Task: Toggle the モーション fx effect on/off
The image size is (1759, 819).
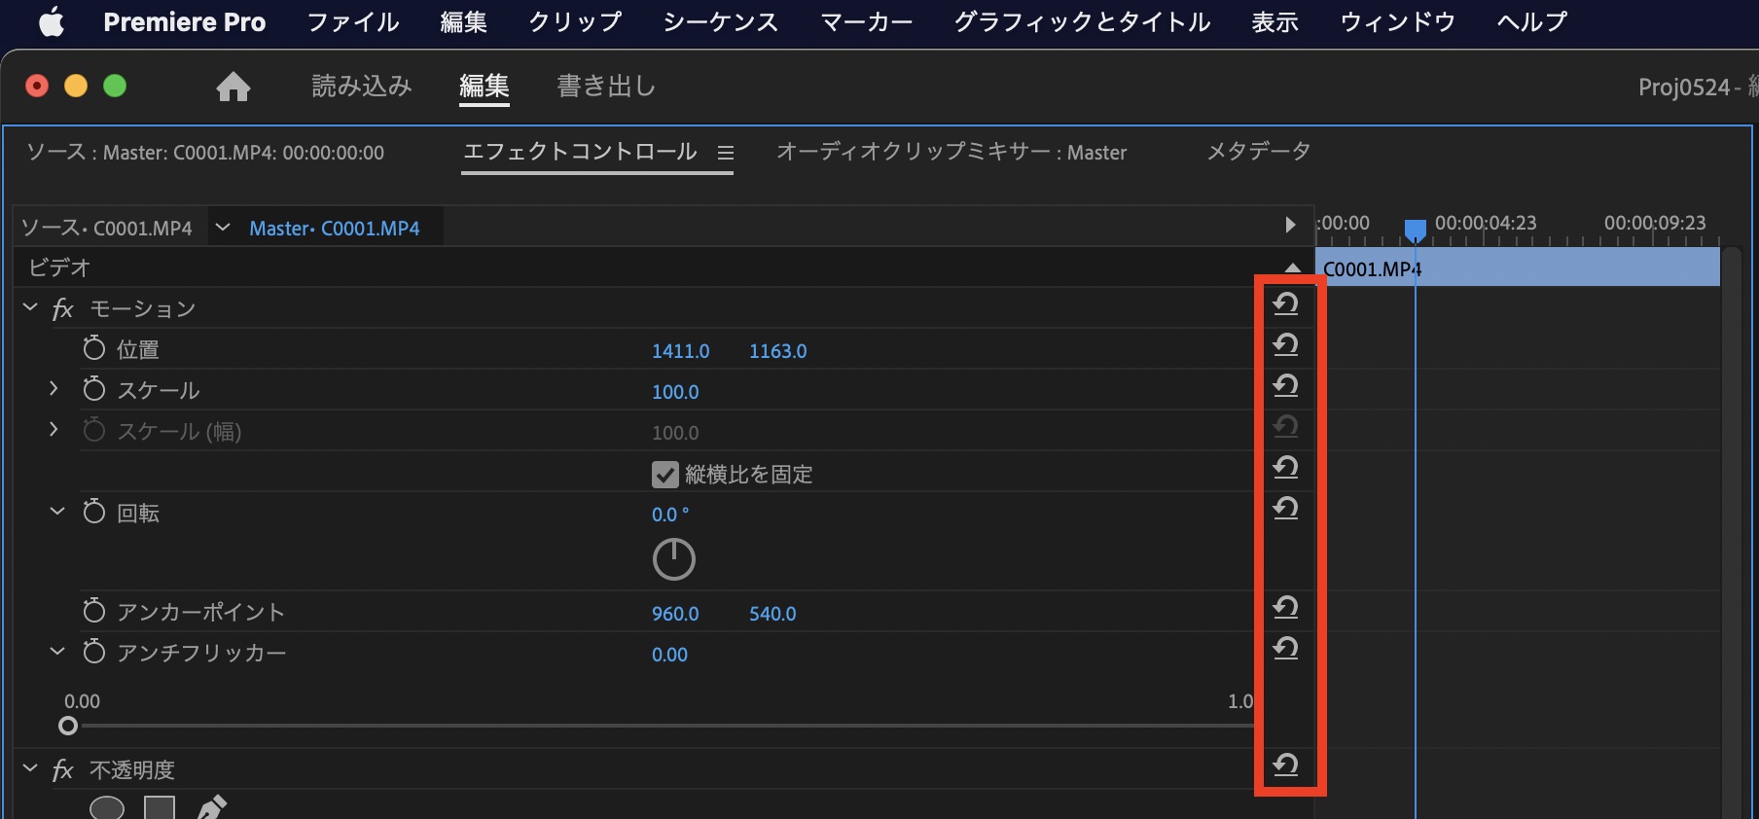Action: point(63,309)
